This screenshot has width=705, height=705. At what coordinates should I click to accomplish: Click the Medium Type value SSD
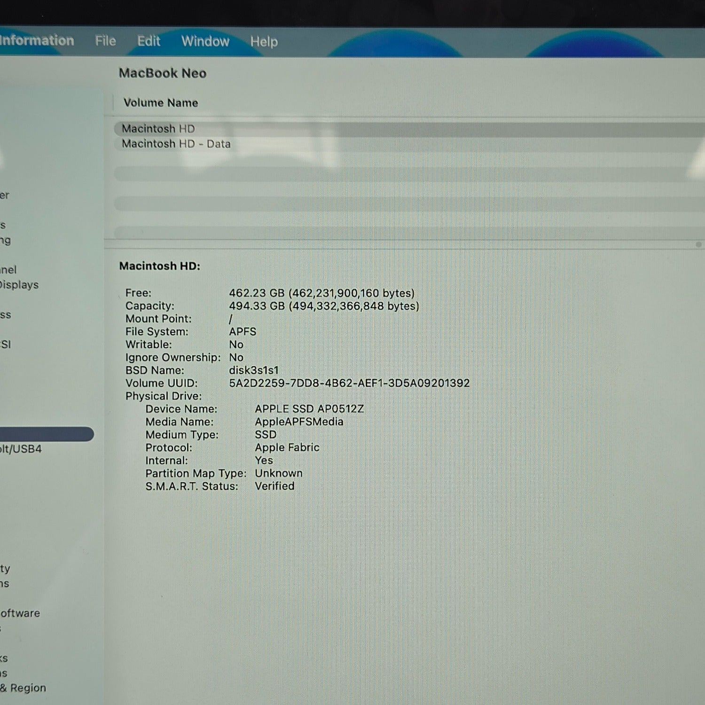tap(266, 435)
